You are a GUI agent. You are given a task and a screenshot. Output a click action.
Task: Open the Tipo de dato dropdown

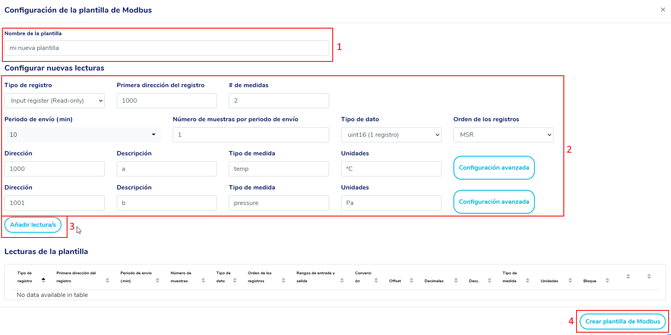click(391, 135)
